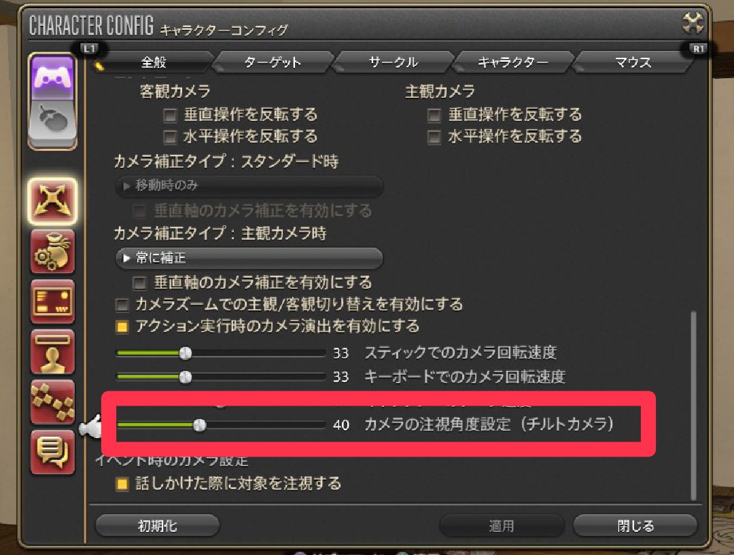Open the crossed arrows control settings icon
The image size is (734, 555).
pyautogui.click(x=52, y=201)
